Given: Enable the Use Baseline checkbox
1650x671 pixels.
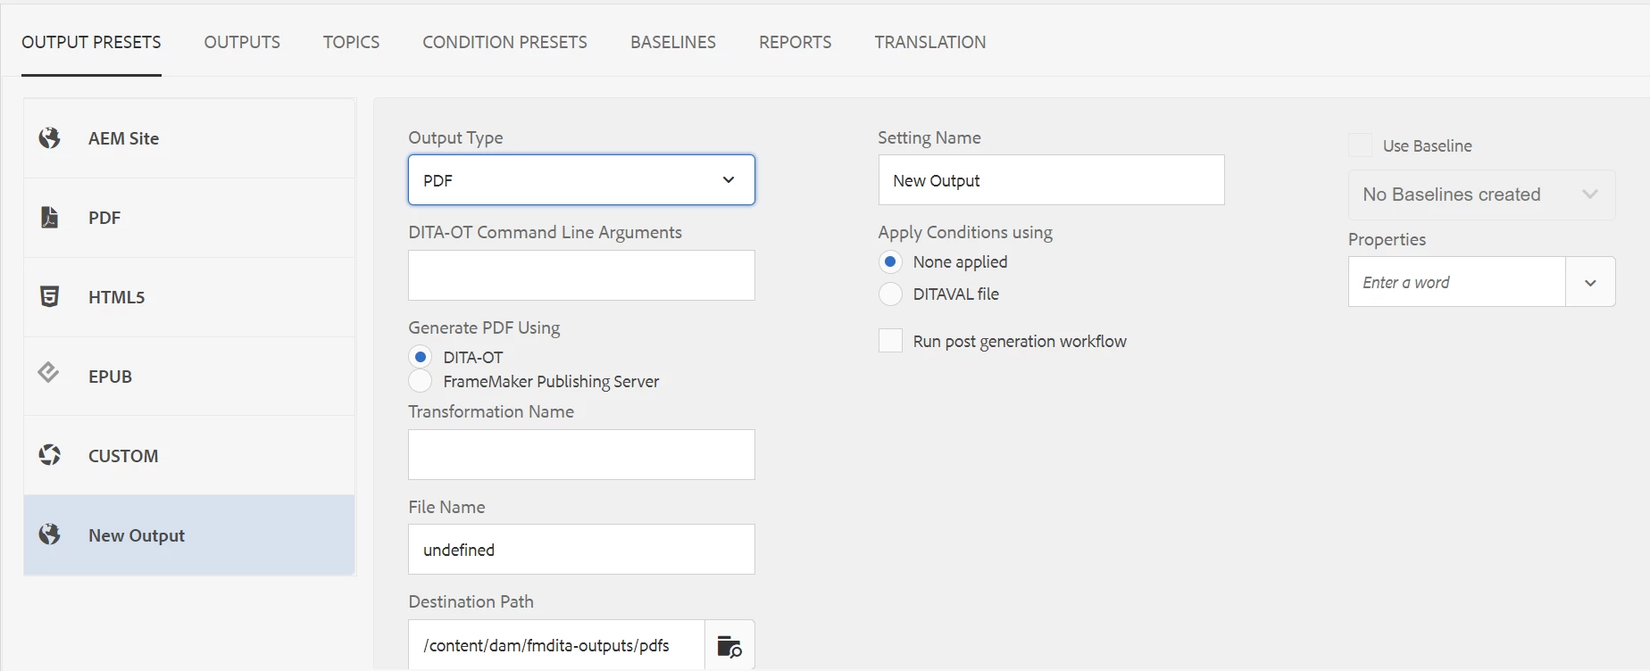Looking at the screenshot, I should pos(1360,145).
